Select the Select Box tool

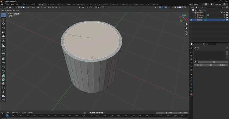point(3,15)
